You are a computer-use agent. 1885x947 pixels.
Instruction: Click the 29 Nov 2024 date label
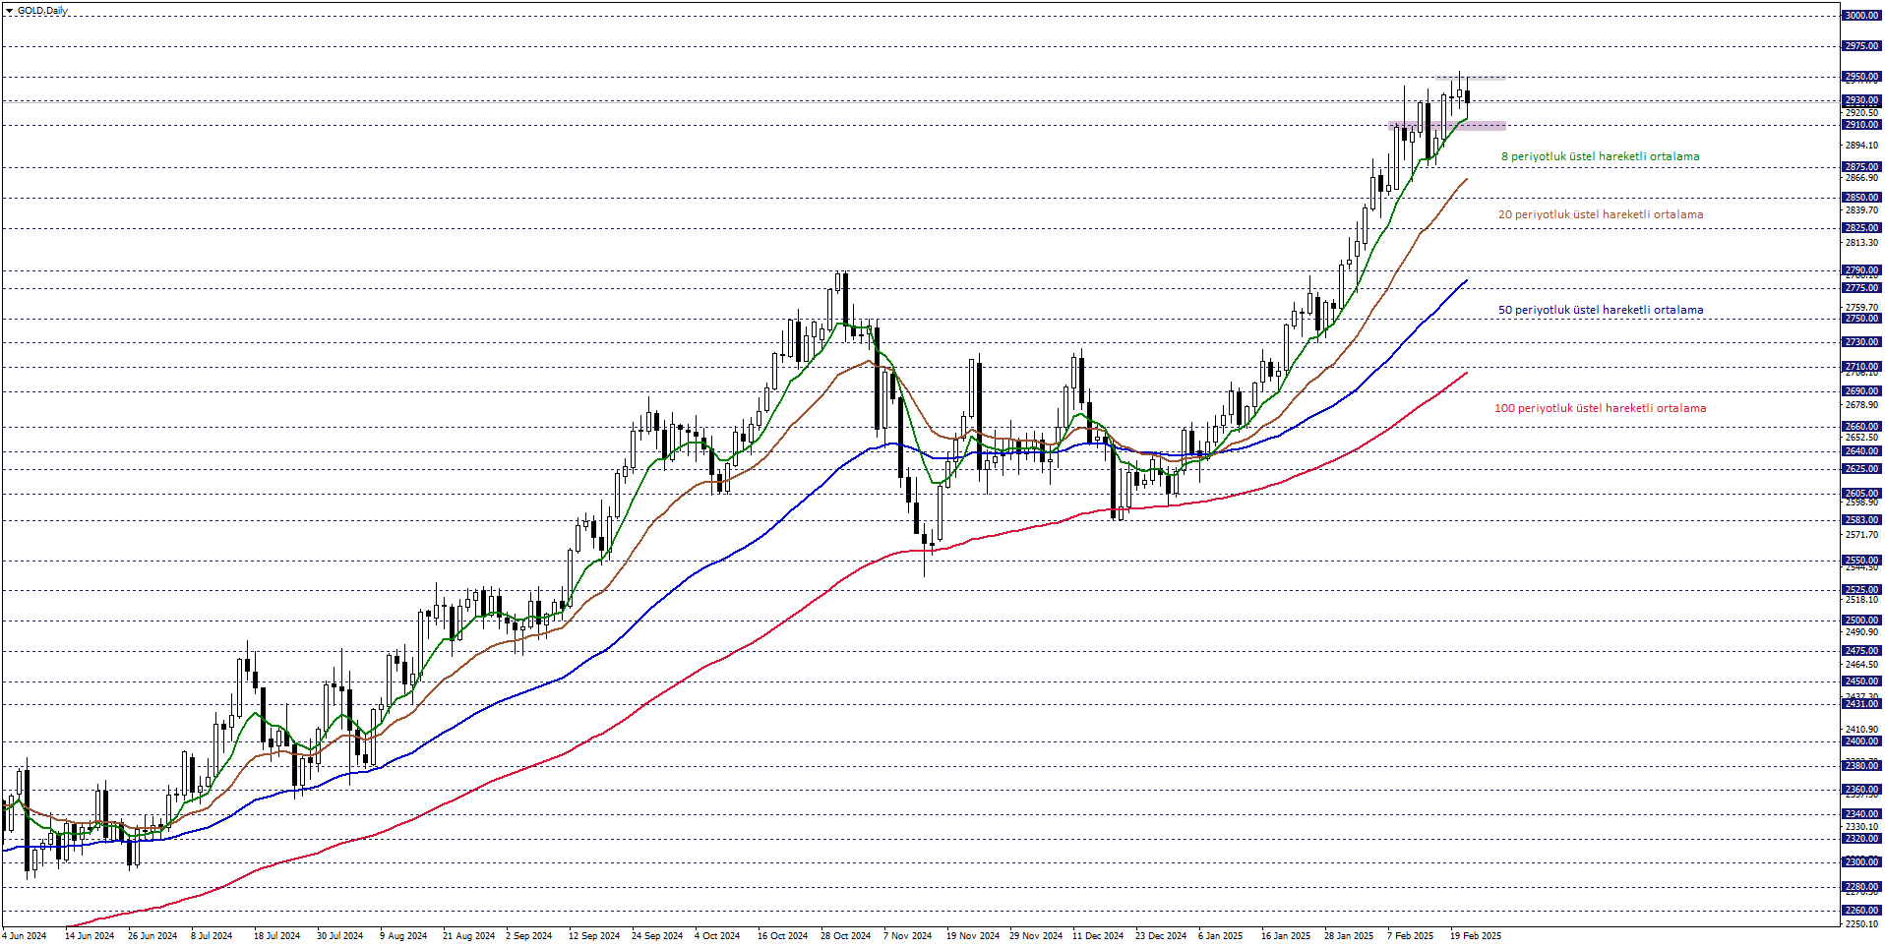click(x=1036, y=936)
